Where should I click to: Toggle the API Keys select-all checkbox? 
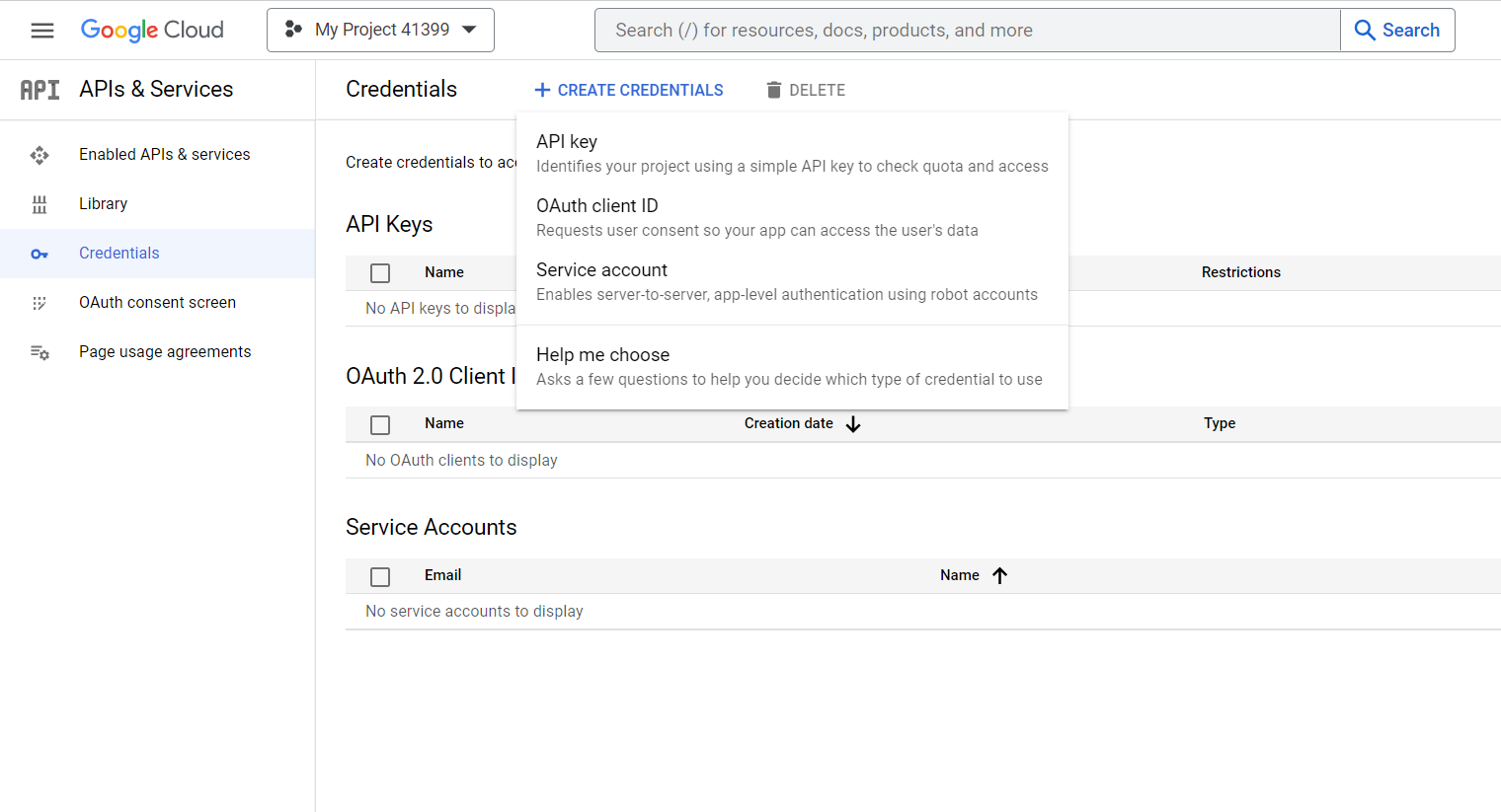click(x=380, y=273)
